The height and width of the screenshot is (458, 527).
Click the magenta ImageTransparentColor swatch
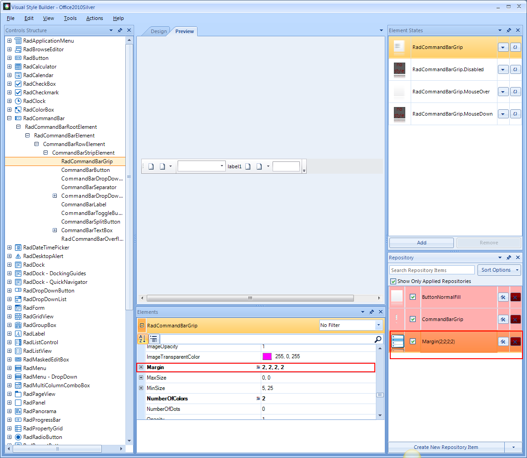click(267, 356)
